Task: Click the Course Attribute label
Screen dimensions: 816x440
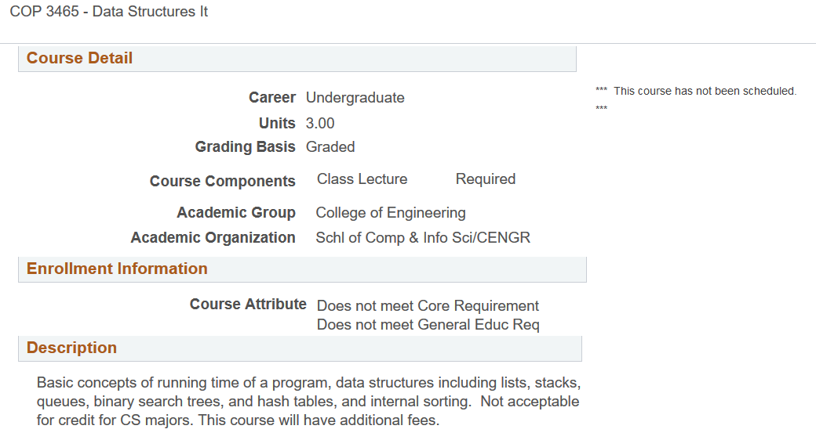Action: [x=248, y=305]
